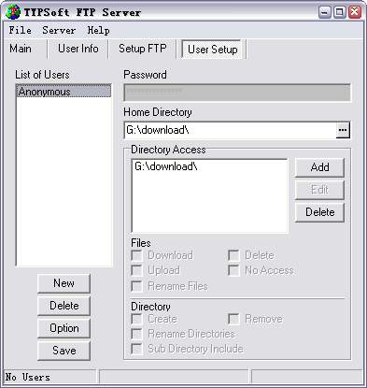367x388 pixels.
Task: Select Anonymous in the users list
Action: (x=64, y=92)
